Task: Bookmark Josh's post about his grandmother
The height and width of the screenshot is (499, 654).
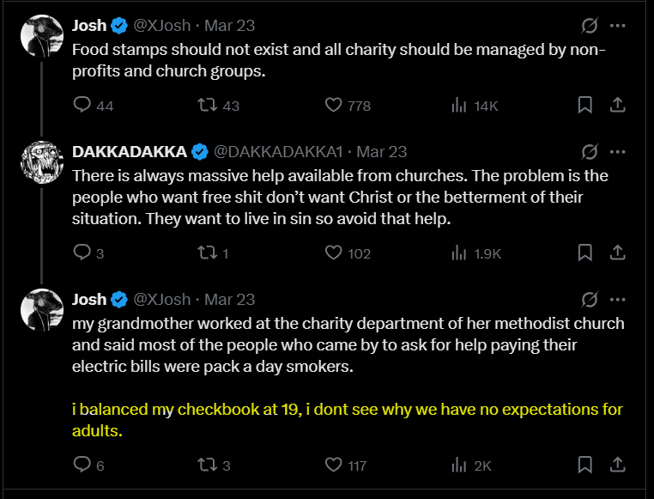Action: click(x=584, y=465)
